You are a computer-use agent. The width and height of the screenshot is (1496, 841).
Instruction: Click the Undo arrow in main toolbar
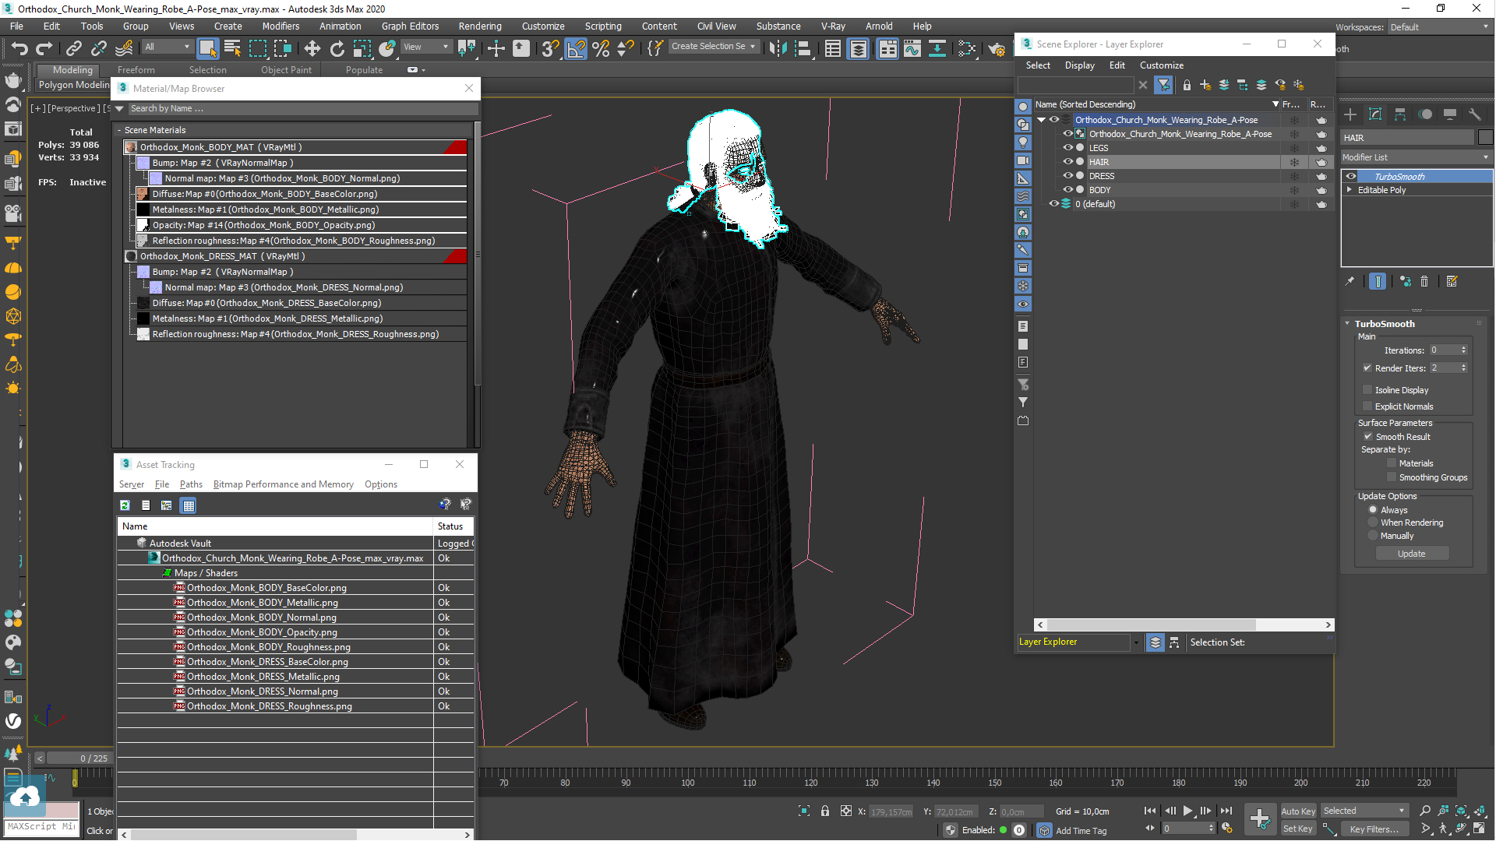coord(19,49)
